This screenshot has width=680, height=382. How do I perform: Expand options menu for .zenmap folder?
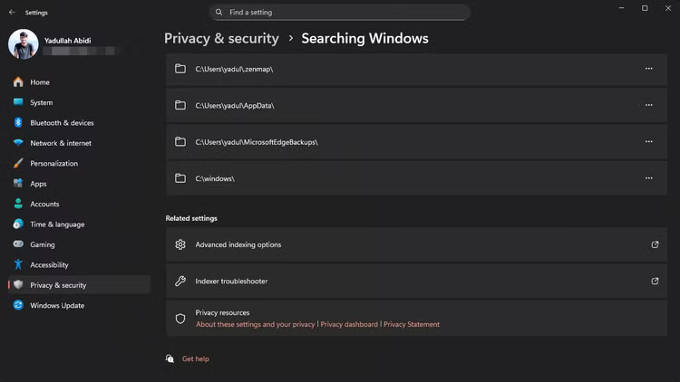point(648,69)
